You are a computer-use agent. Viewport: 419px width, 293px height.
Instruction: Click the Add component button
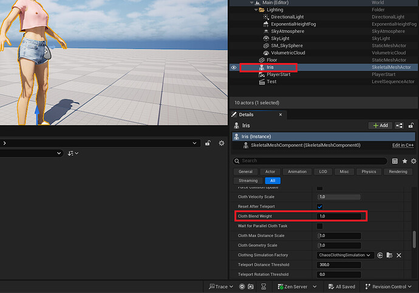coord(381,126)
